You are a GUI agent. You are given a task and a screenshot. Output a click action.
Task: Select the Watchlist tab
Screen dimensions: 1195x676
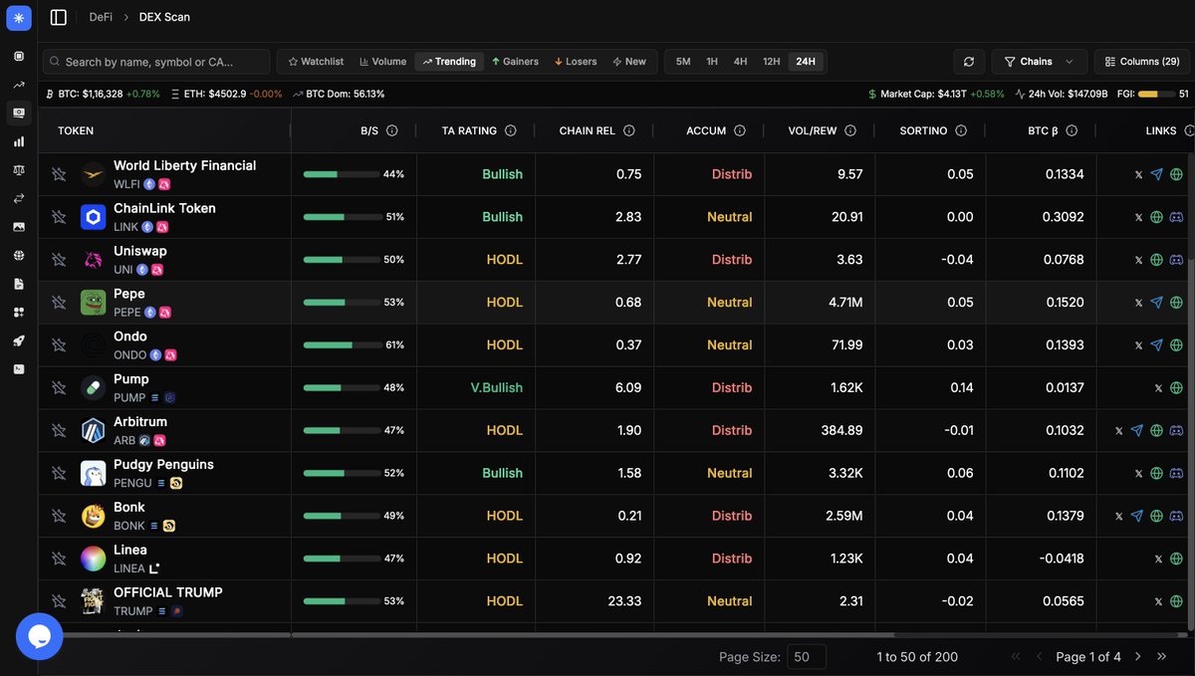point(316,62)
